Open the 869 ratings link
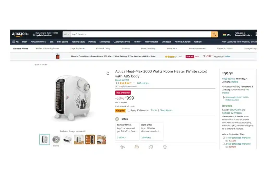Image resolution: width=267 pixels, height=178 pixels. 143,83
